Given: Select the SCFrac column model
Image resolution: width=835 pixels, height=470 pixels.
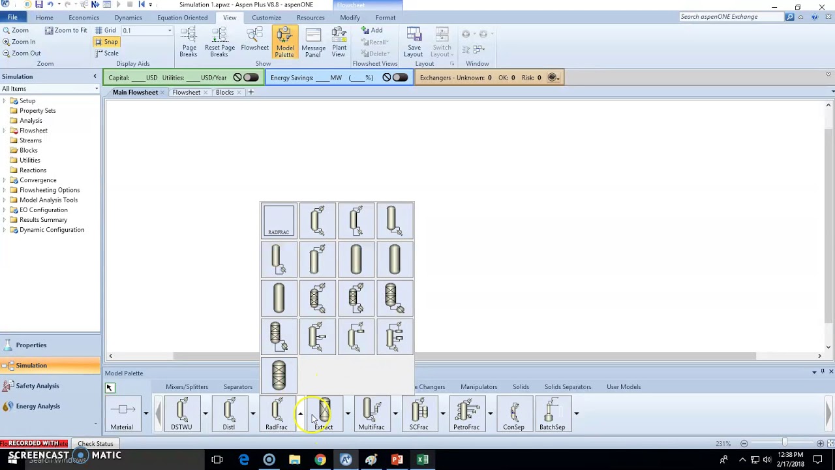Looking at the screenshot, I should point(419,415).
